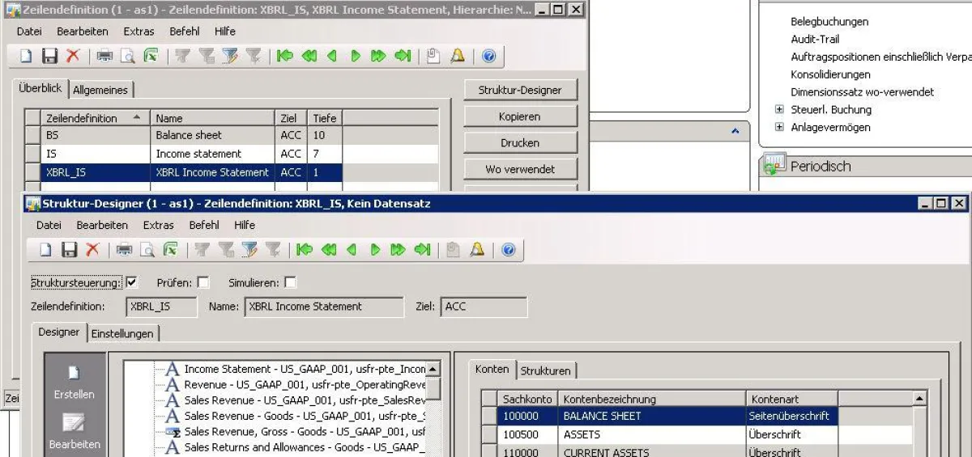Viewport: 972px width, 457px height.
Task: Enable the Prüfen checkbox
Action: 203,282
